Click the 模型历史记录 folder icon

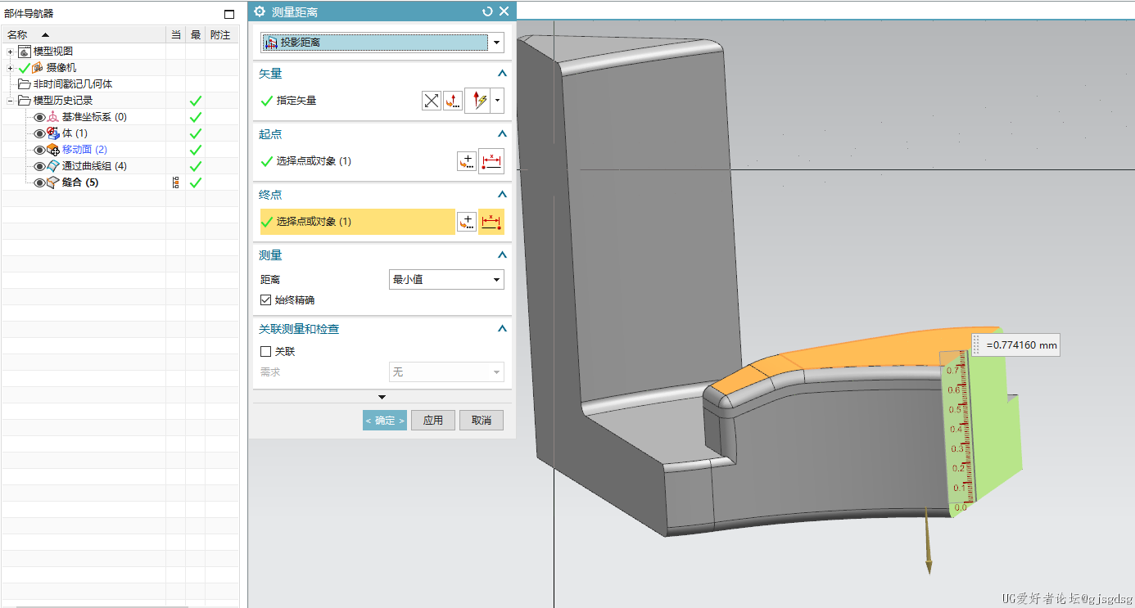(x=24, y=101)
